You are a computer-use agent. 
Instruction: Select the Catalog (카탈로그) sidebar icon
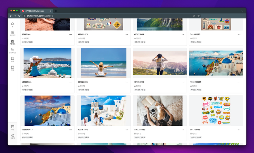(12, 42)
